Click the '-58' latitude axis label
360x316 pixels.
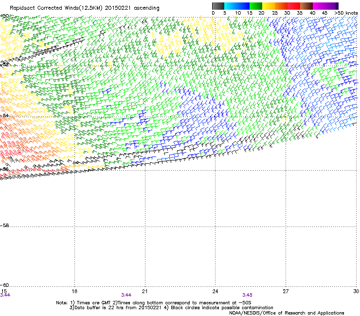[x=4, y=226]
